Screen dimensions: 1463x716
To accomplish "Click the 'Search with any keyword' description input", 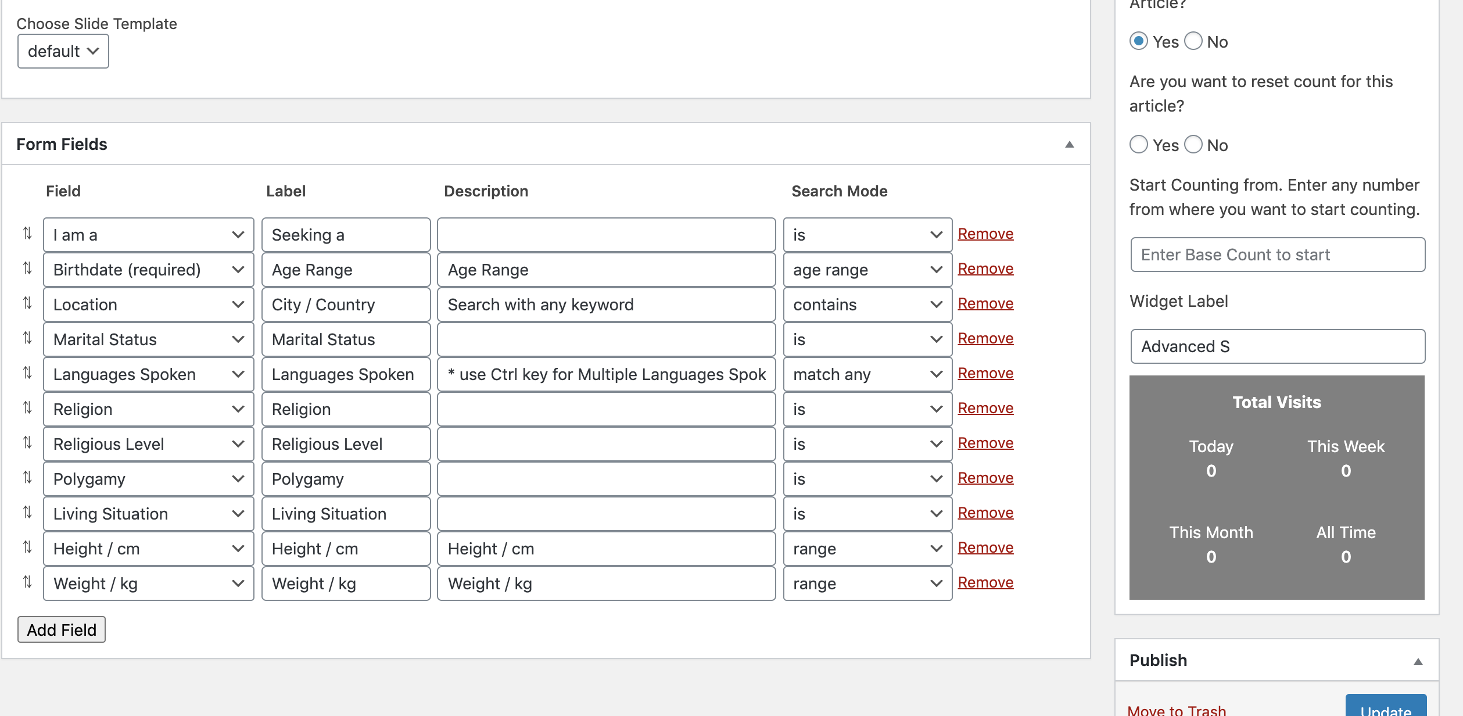I will [607, 305].
